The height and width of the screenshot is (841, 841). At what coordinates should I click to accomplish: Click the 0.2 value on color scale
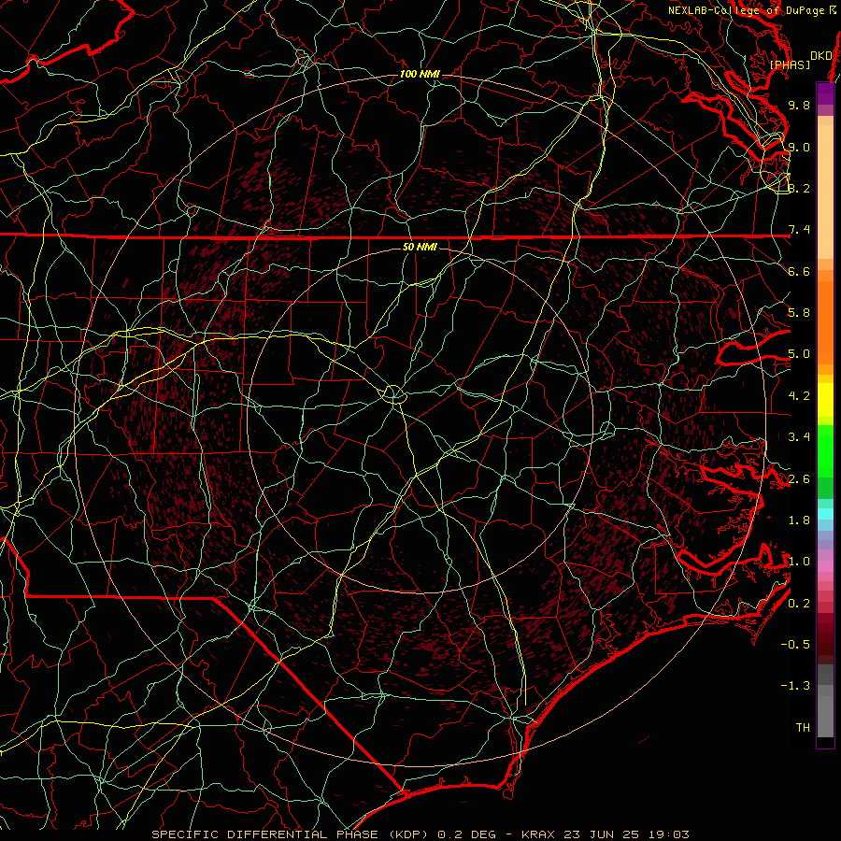point(799,604)
